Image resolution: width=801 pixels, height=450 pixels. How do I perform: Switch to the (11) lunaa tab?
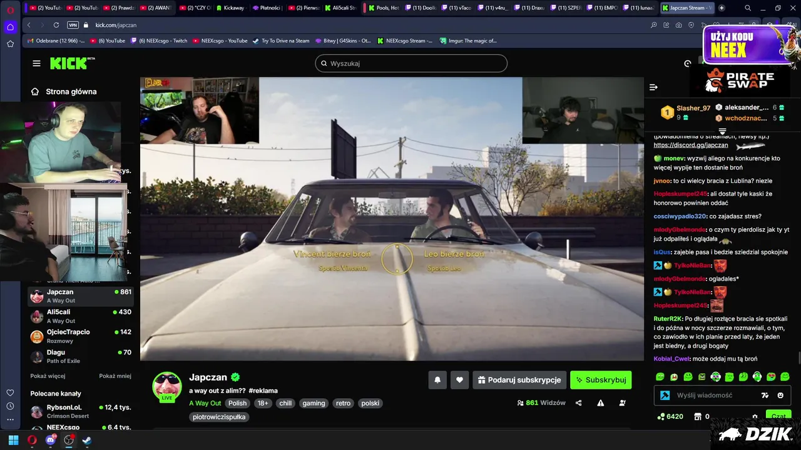639,7
